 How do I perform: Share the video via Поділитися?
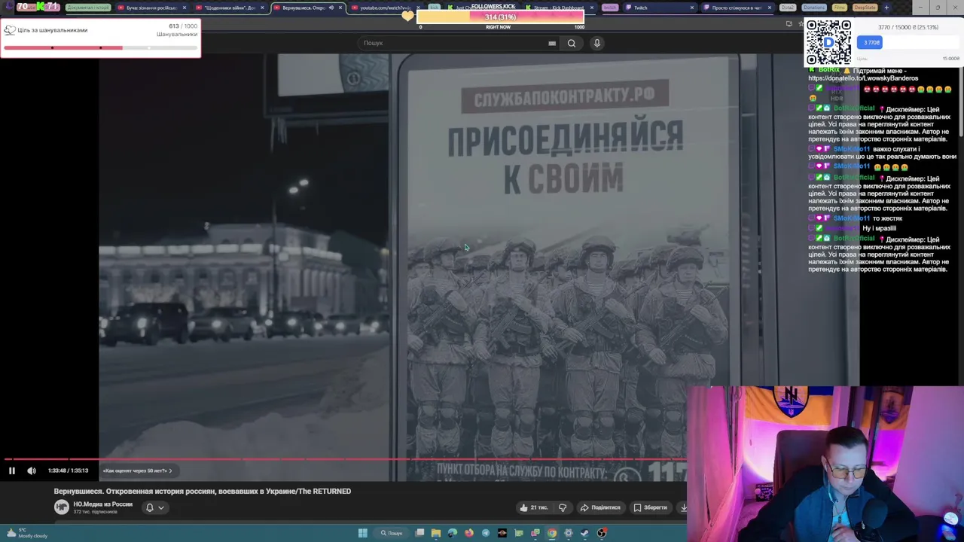(x=600, y=507)
